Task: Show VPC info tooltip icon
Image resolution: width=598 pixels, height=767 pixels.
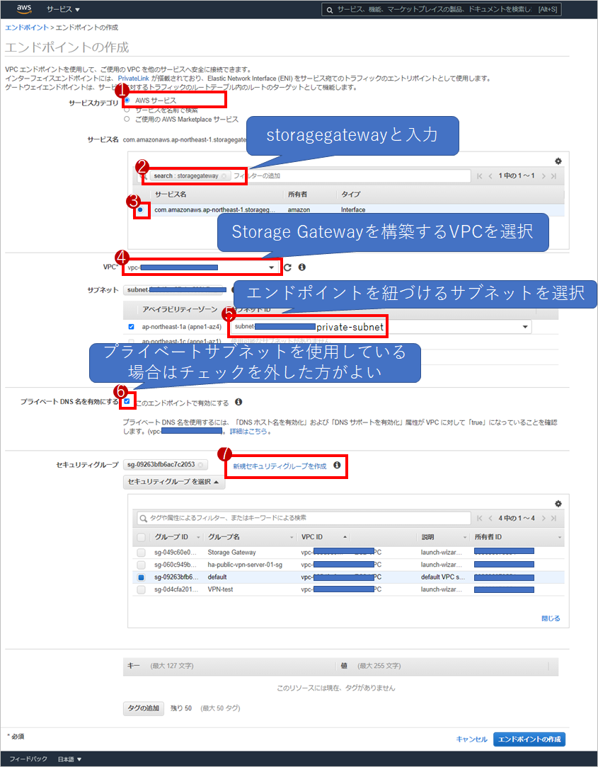Action: 302,267
